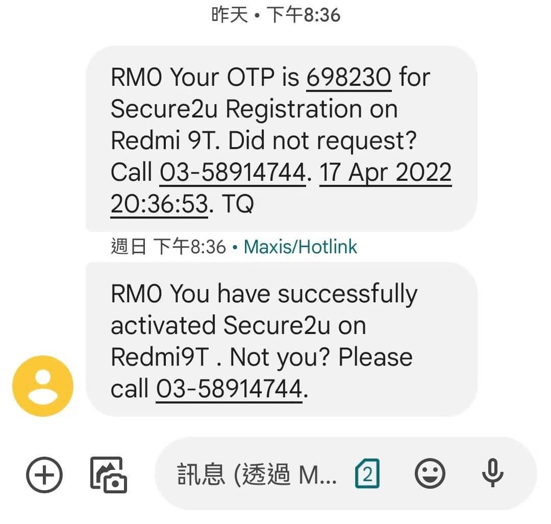Open the gallery and camera picker icon

click(x=109, y=475)
